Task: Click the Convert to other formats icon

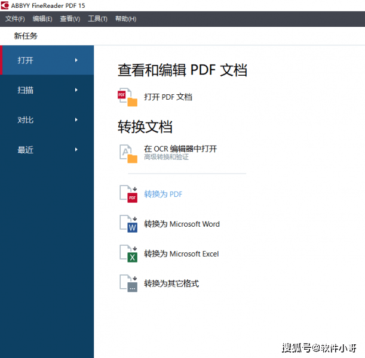Action: [128, 283]
